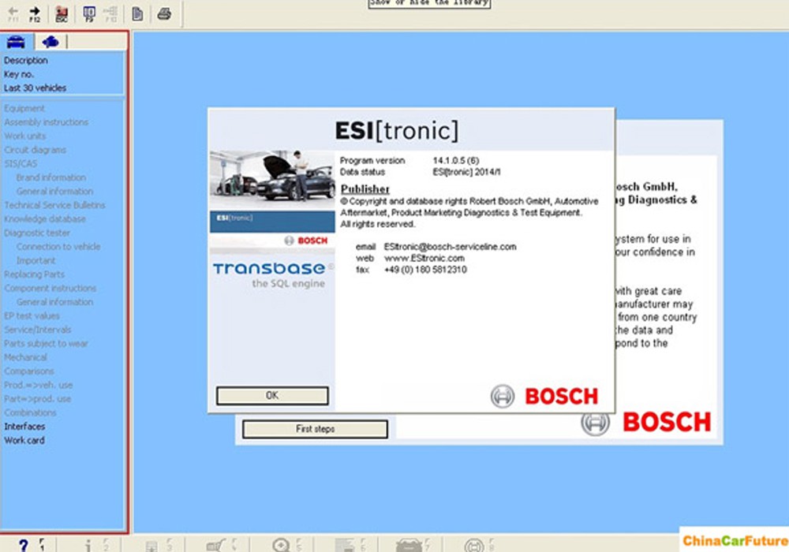Click the F4 icon in bottom bar
This screenshot has width=789, height=552.
coord(216,545)
